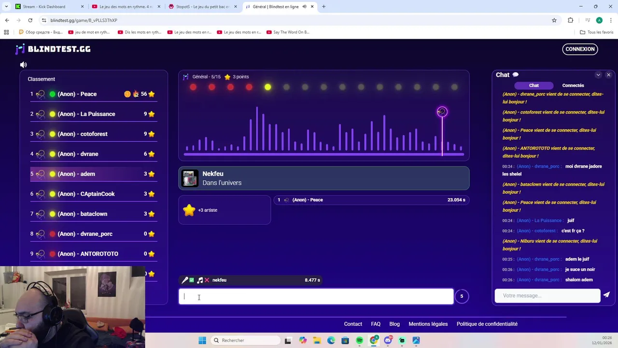Open Spotify from the taskbar
This screenshot has width=618, height=348.
(x=359, y=340)
